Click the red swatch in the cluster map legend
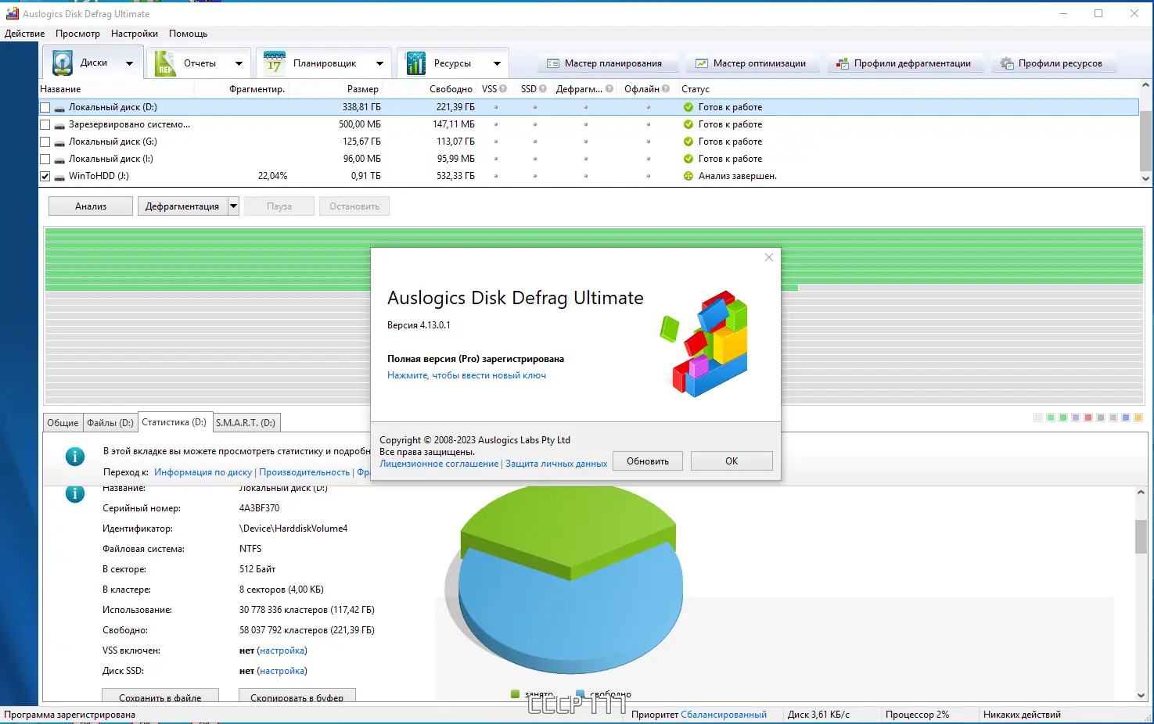Image resolution: width=1154 pixels, height=724 pixels. point(1088,418)
